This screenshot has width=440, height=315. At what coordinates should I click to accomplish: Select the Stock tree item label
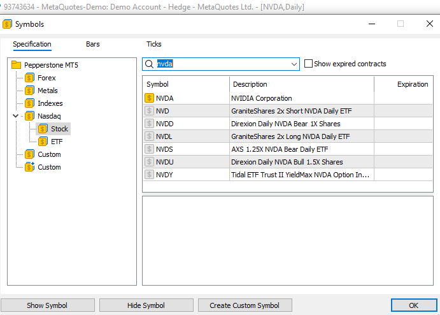pyautogui.click(x=59, y=129)
